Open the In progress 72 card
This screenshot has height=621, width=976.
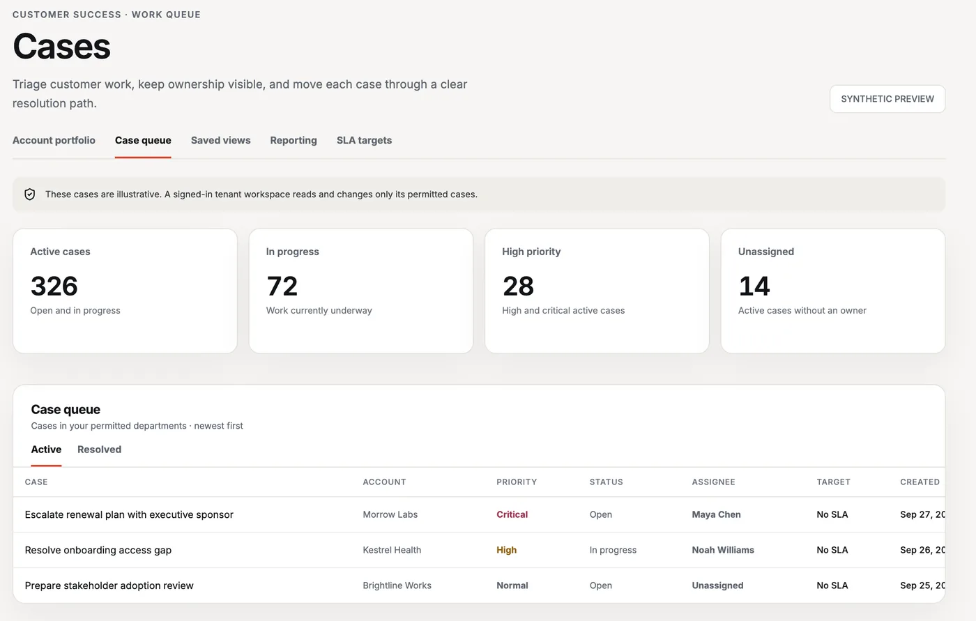(361, 291)
